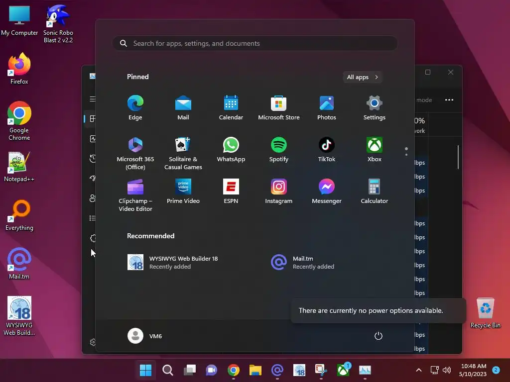
Task: Switch to Snipping Tool on taskbar
Action: click(321, 370)
